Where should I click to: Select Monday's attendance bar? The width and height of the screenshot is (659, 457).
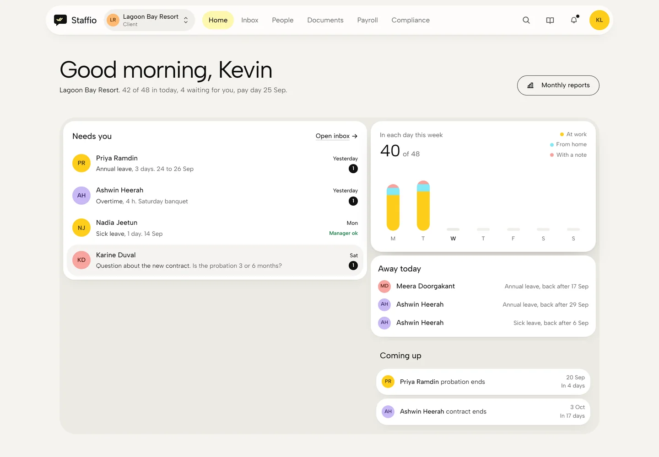pos(393,207)
